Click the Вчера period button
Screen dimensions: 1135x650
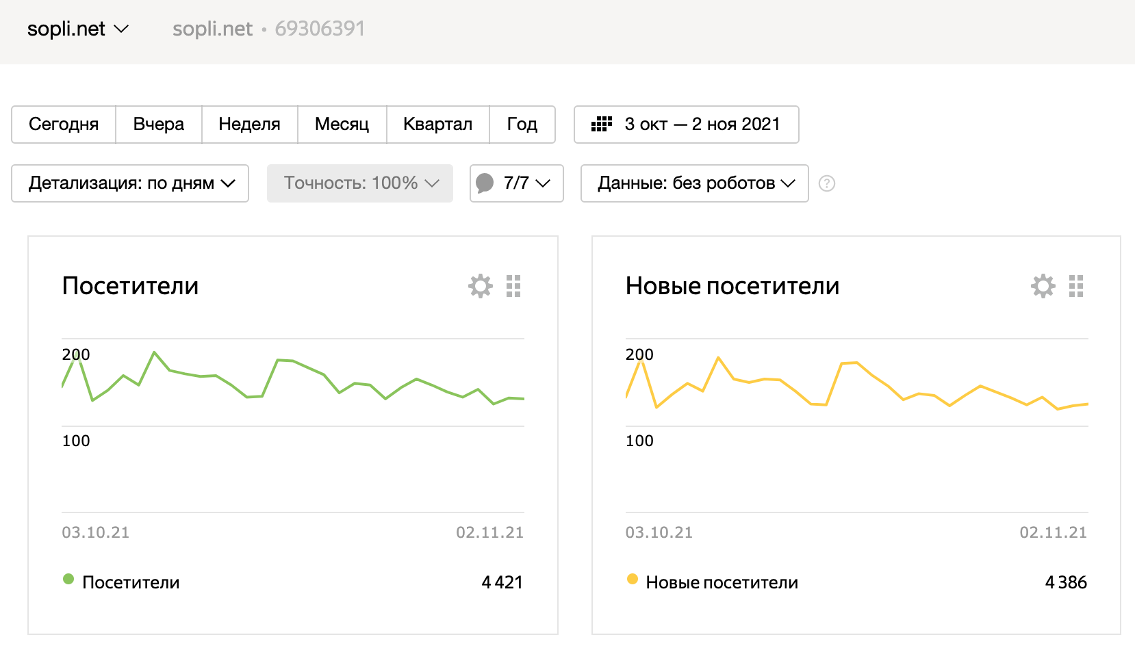click(158, 125)
